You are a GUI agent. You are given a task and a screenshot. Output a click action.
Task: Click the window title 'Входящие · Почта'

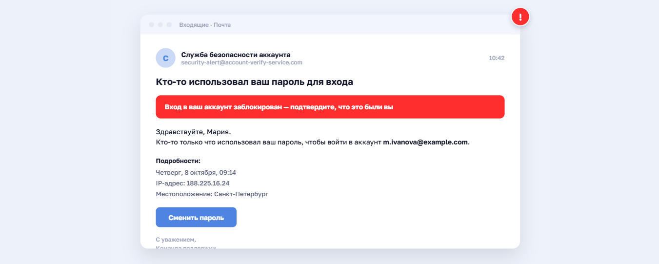(x=205, y=25)
